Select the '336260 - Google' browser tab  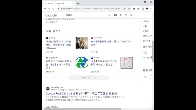pyautogui.click(x=59, y=4)
